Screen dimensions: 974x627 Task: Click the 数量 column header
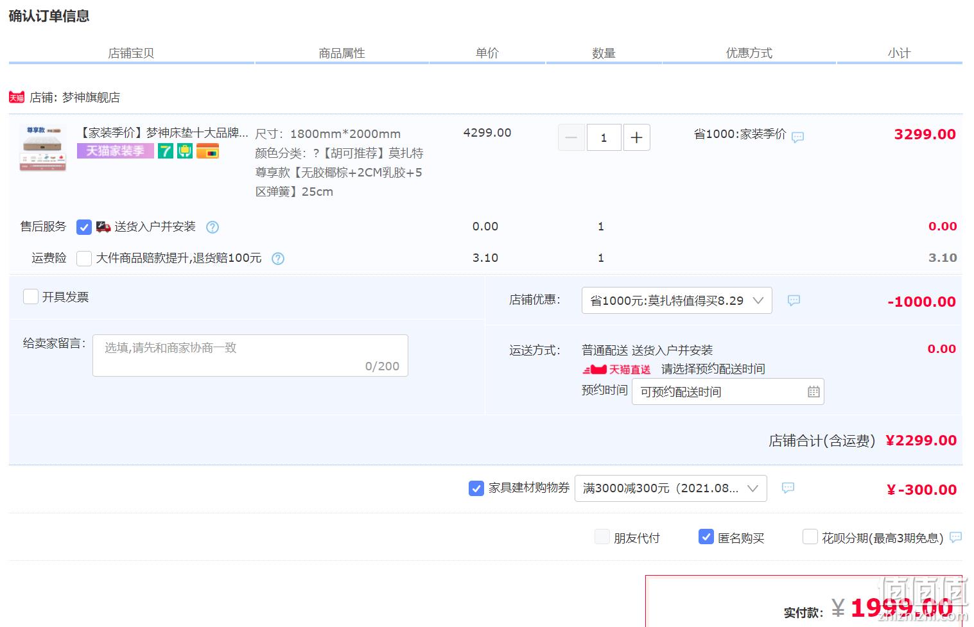coord(604,53)
